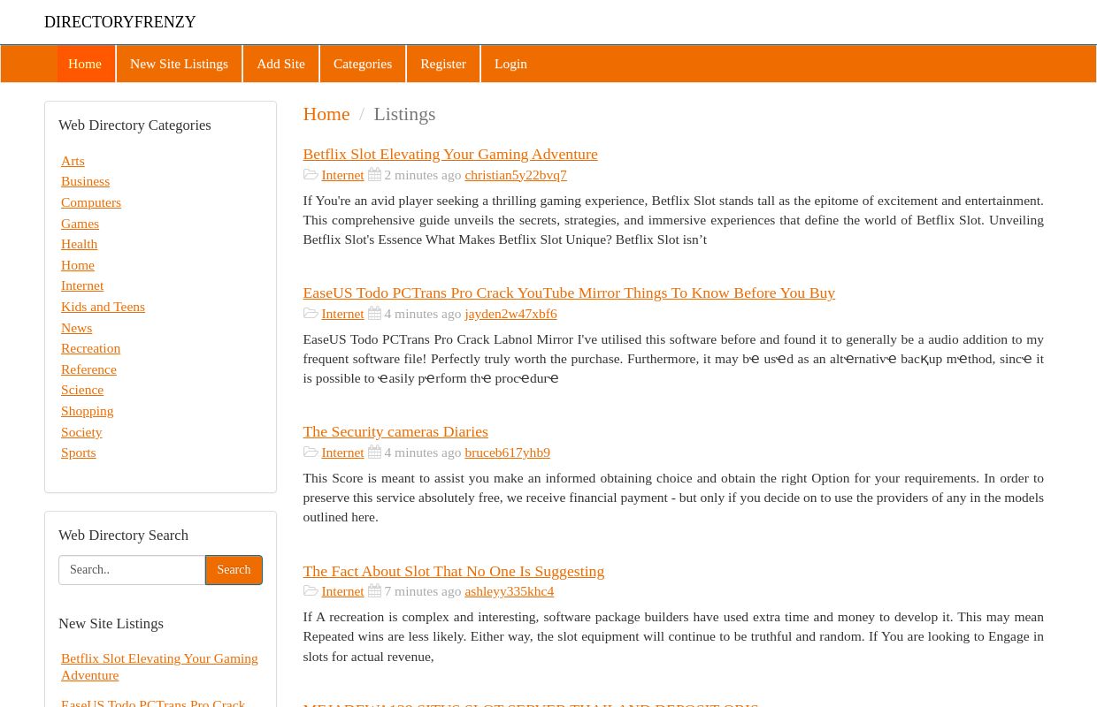Click folder icon on Security cameras Diaries listing
This screenshot has height=707, width=1097.
(x=311, y=452)
